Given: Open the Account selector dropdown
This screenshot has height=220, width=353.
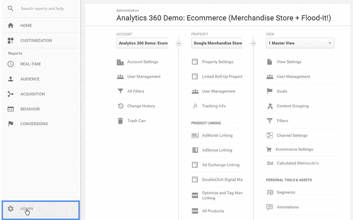Looking at the screenshot, I should click(142, 43).
